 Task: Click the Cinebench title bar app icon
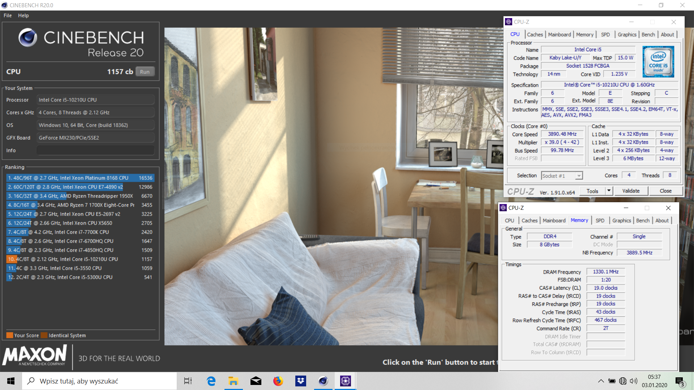[x=4, y=5]
